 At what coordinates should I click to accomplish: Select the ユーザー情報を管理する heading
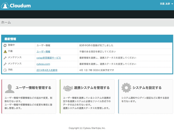(33, 88)
